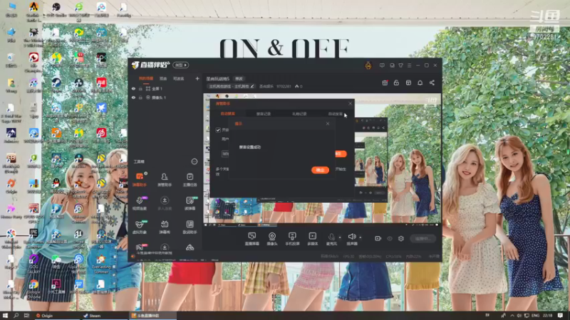This screenshot has width=570, height=320.
Task: Click the record video icon
Action: pos(378,238)
